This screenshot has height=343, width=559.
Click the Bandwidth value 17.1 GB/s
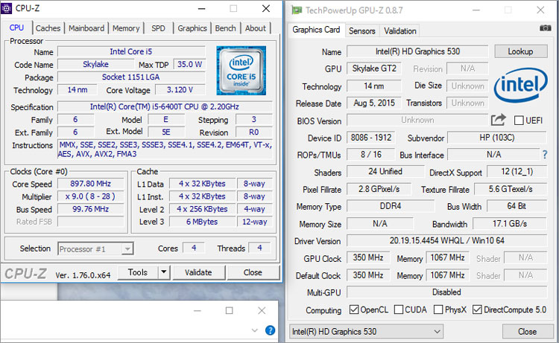pyautogui.click(x=510, y=224)
